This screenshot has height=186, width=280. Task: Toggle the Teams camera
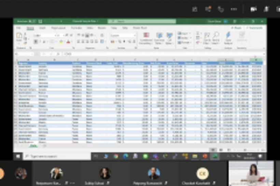[x=253, y=9]
